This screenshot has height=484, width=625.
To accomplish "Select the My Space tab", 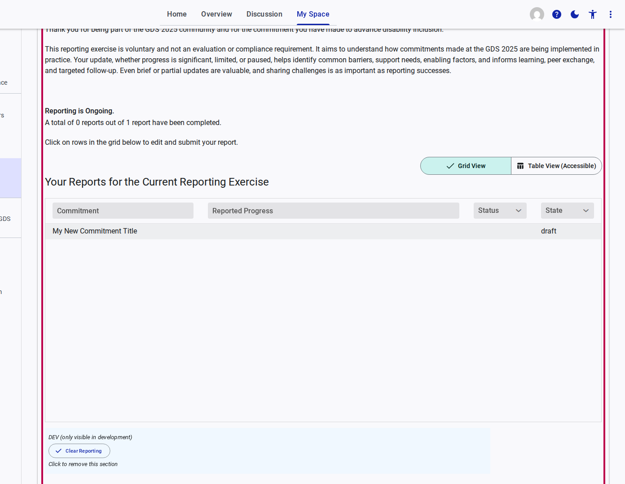I will (313, 14).
